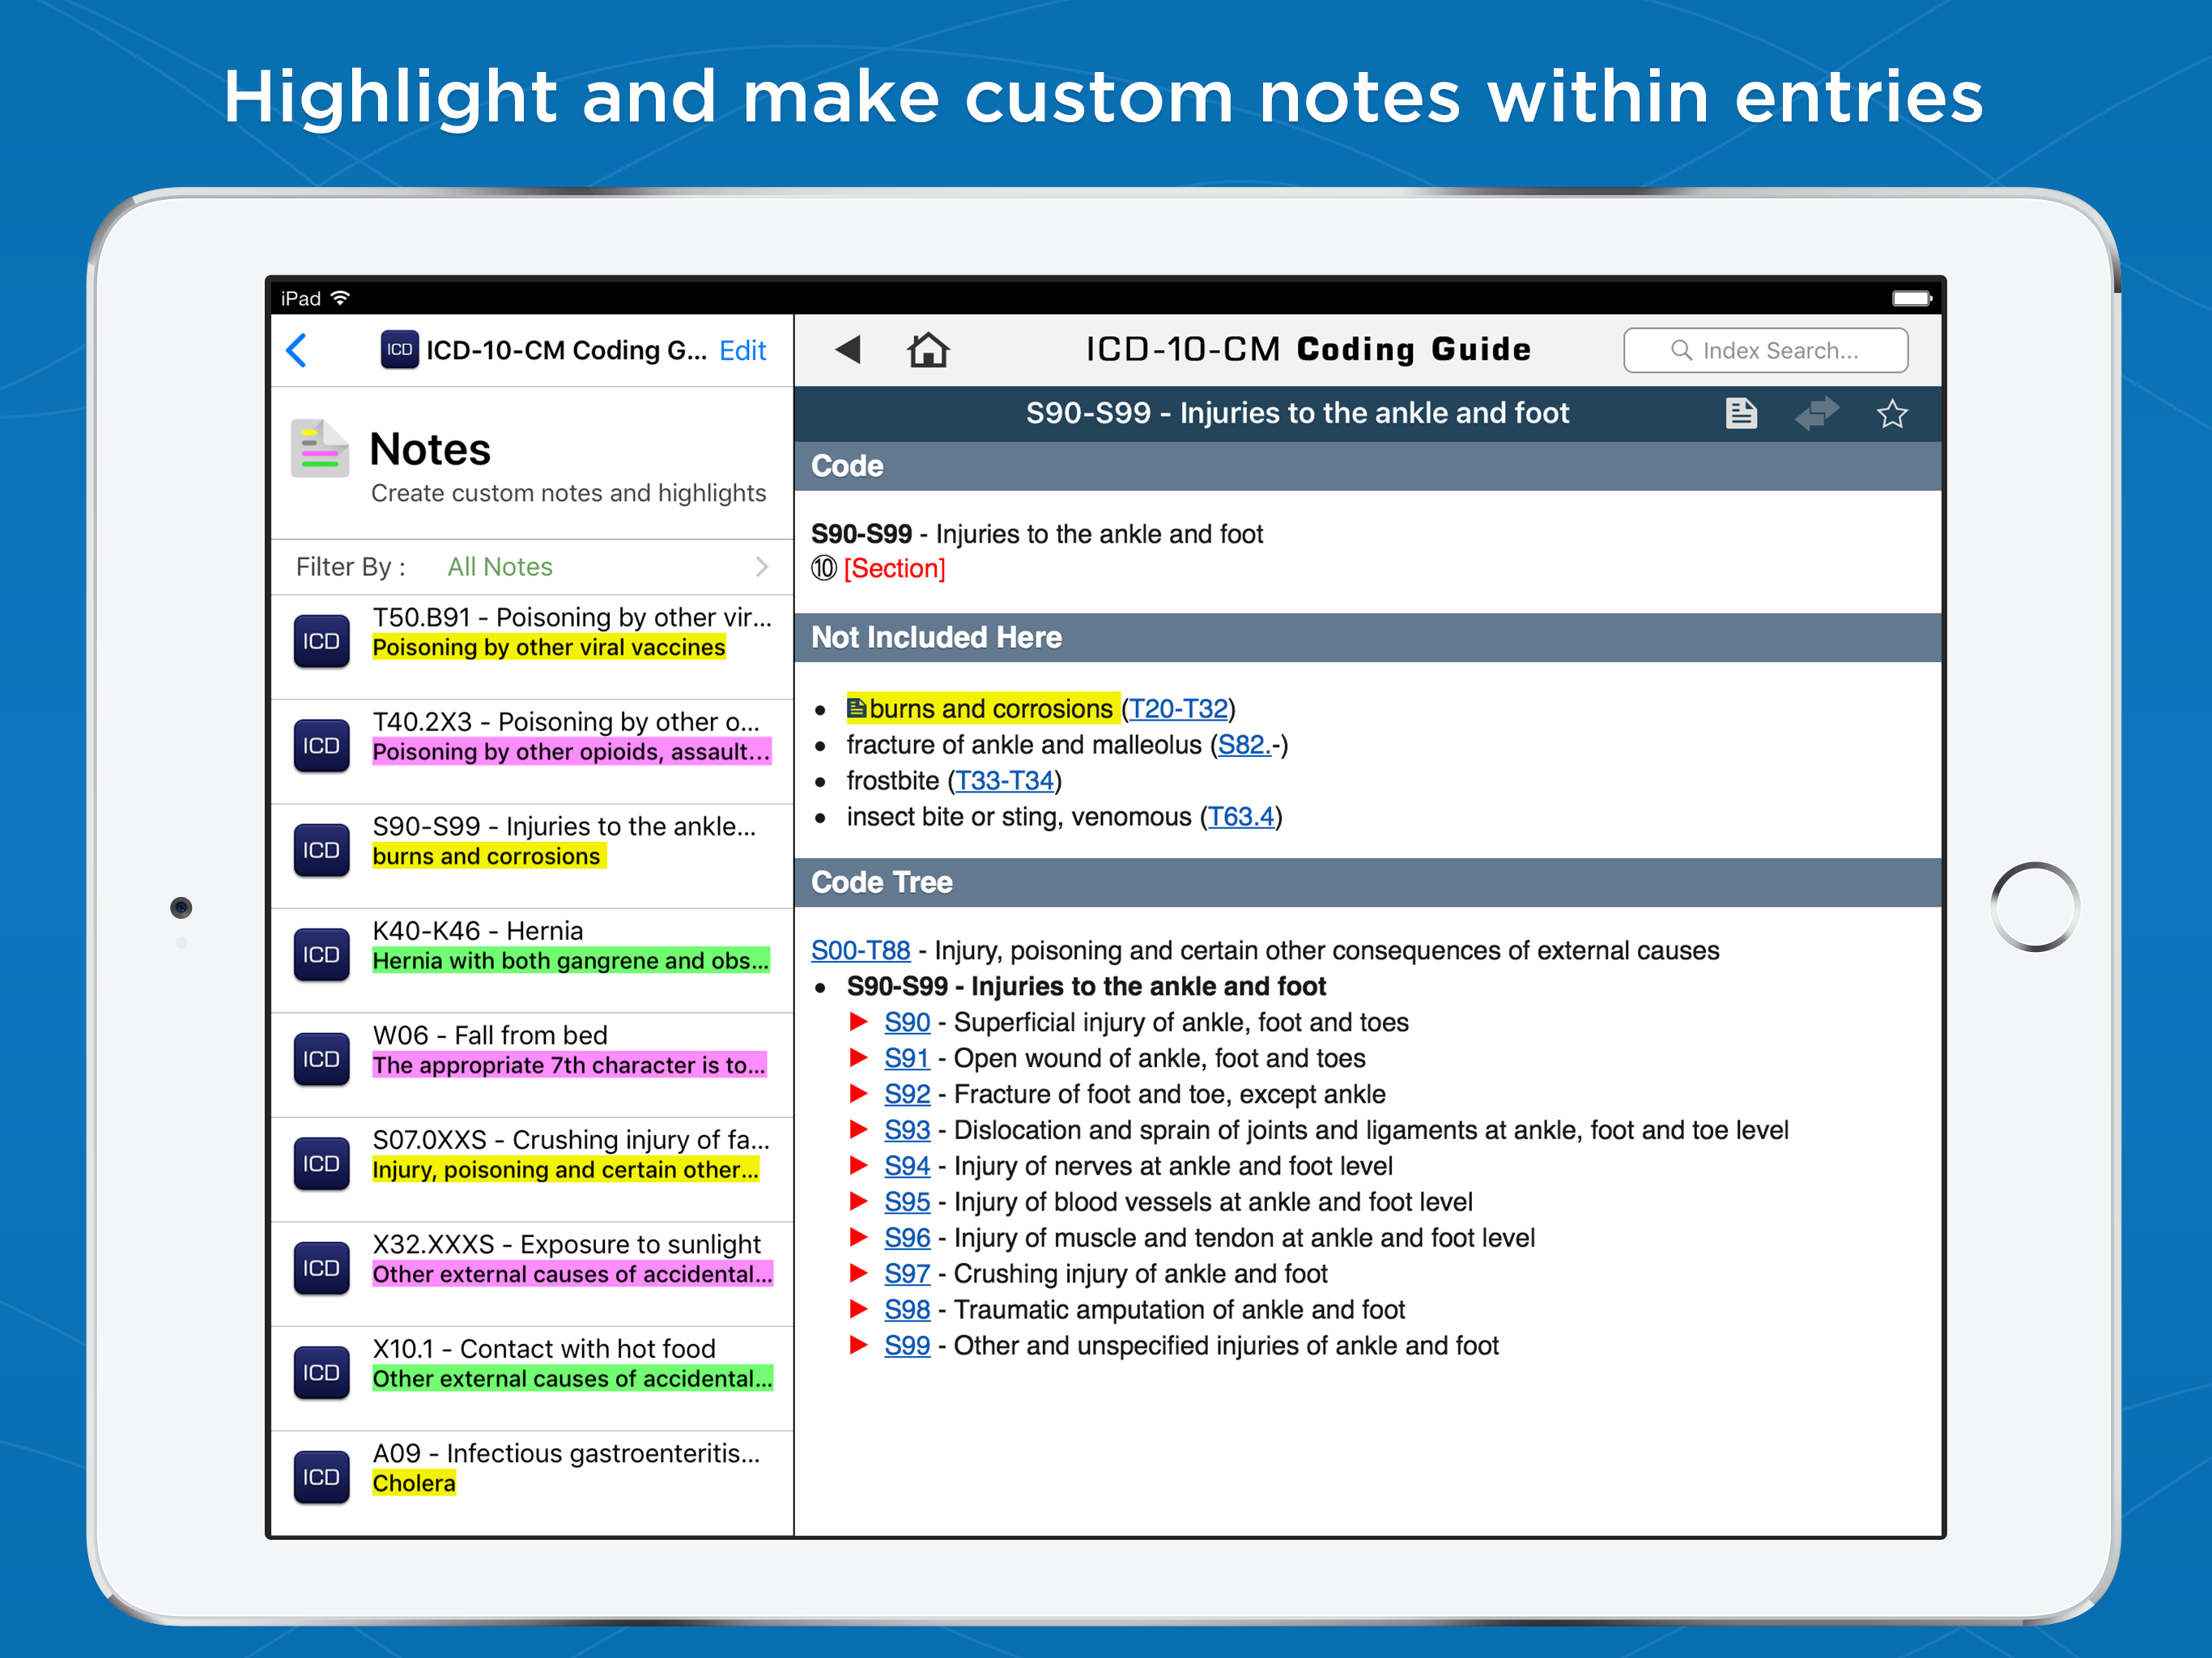Expand the S96 code tree arrow

click(x=858, y=1237)
